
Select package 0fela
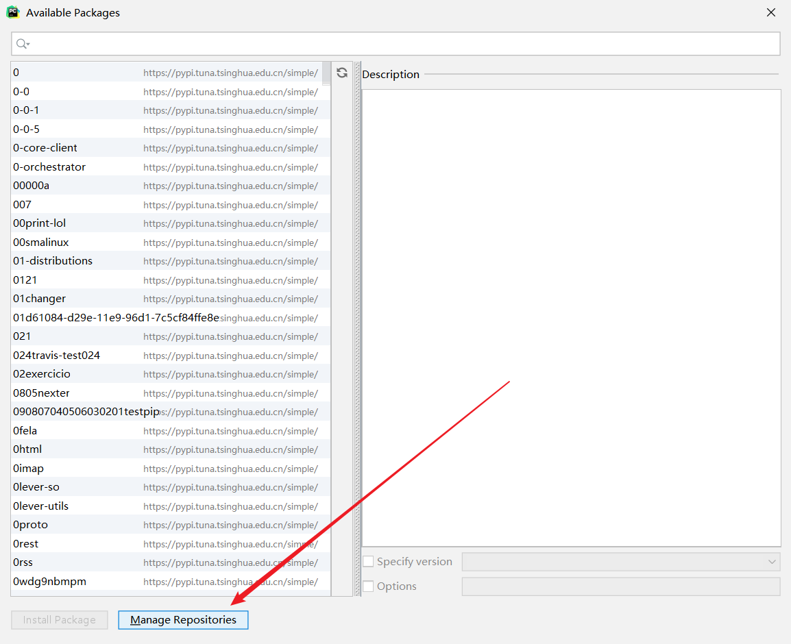click(x=171, y=431)
